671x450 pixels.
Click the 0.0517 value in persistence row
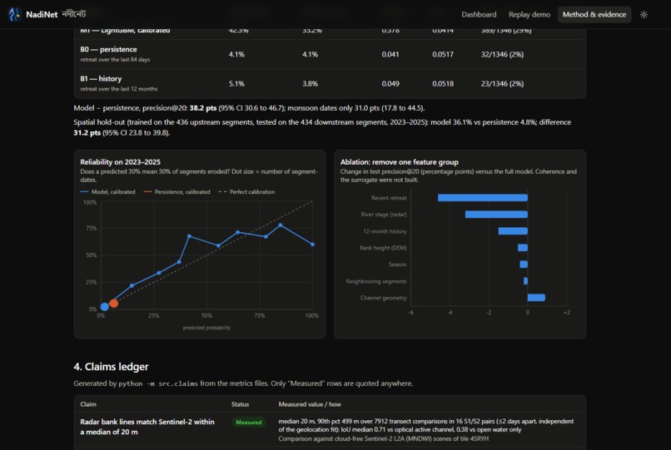point(443,54)
